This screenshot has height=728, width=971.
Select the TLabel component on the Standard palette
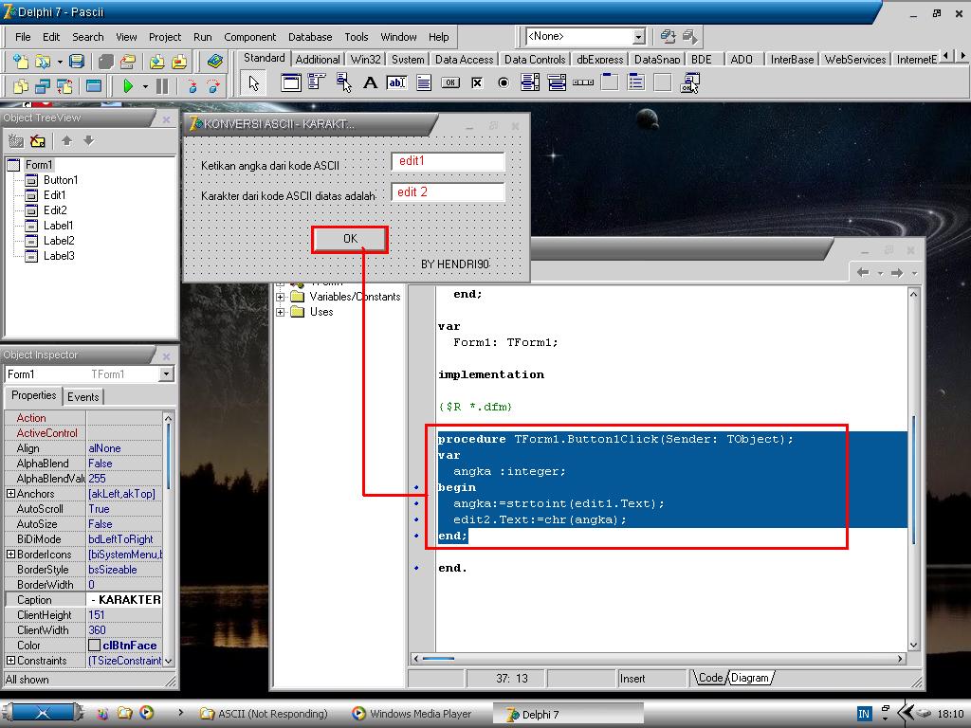point(369,83)
